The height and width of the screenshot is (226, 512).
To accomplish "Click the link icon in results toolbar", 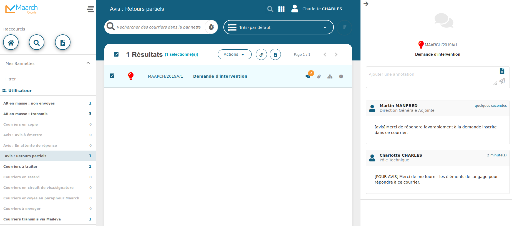I will [261, 55].
